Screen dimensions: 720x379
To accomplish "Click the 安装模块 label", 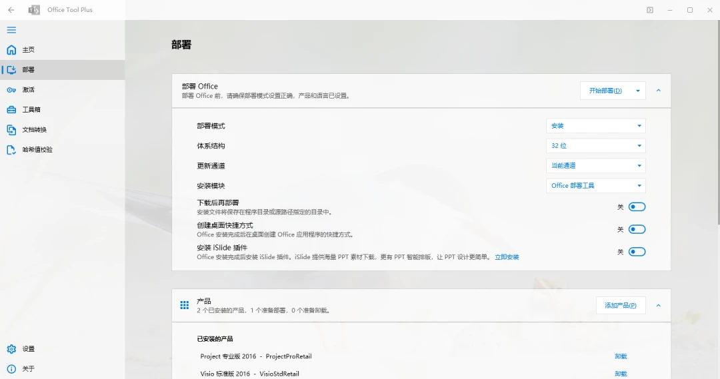I will point(211,186).
